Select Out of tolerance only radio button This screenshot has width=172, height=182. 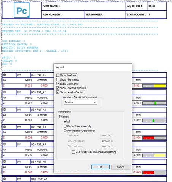(65, 126)
